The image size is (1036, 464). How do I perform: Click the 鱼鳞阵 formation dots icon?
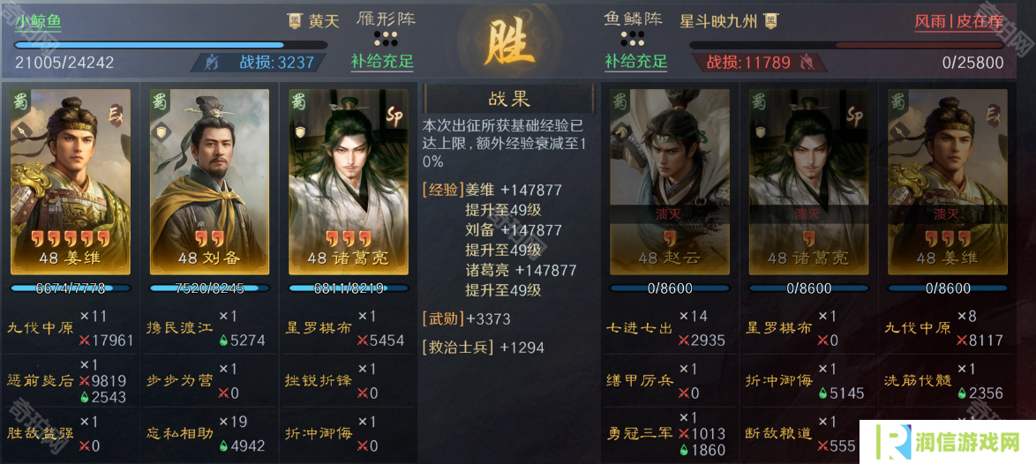633,38
